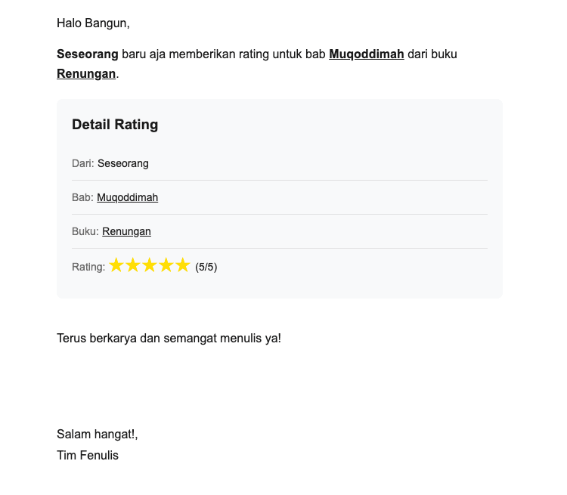Viewport: 567px width, 495px height.
Task: Click bold Seseorang in the intro sentence
Action: [88, 54]
